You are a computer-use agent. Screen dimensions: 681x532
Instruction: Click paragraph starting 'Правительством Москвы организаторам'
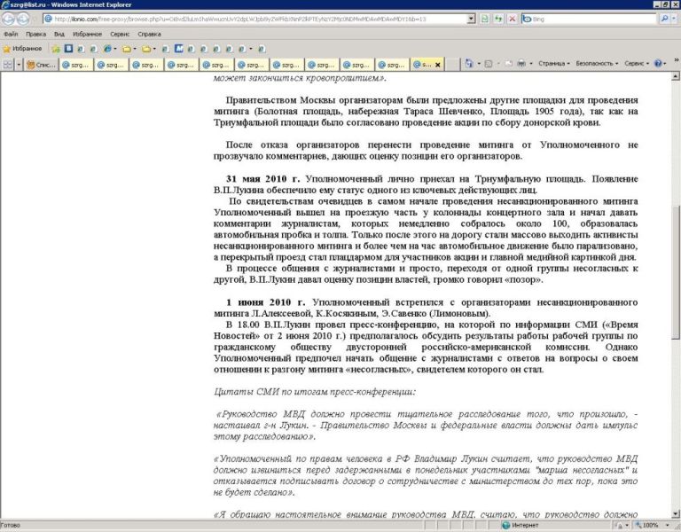coord(426,111)
